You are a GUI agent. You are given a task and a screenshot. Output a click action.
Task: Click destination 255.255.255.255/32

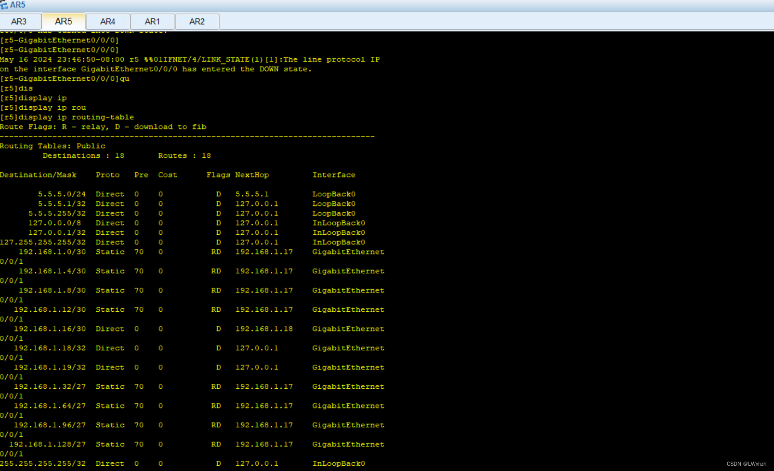43,464
